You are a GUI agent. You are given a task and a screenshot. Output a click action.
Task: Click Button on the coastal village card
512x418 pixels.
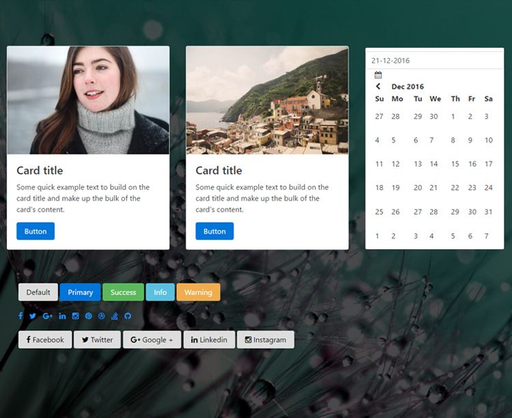214,231
